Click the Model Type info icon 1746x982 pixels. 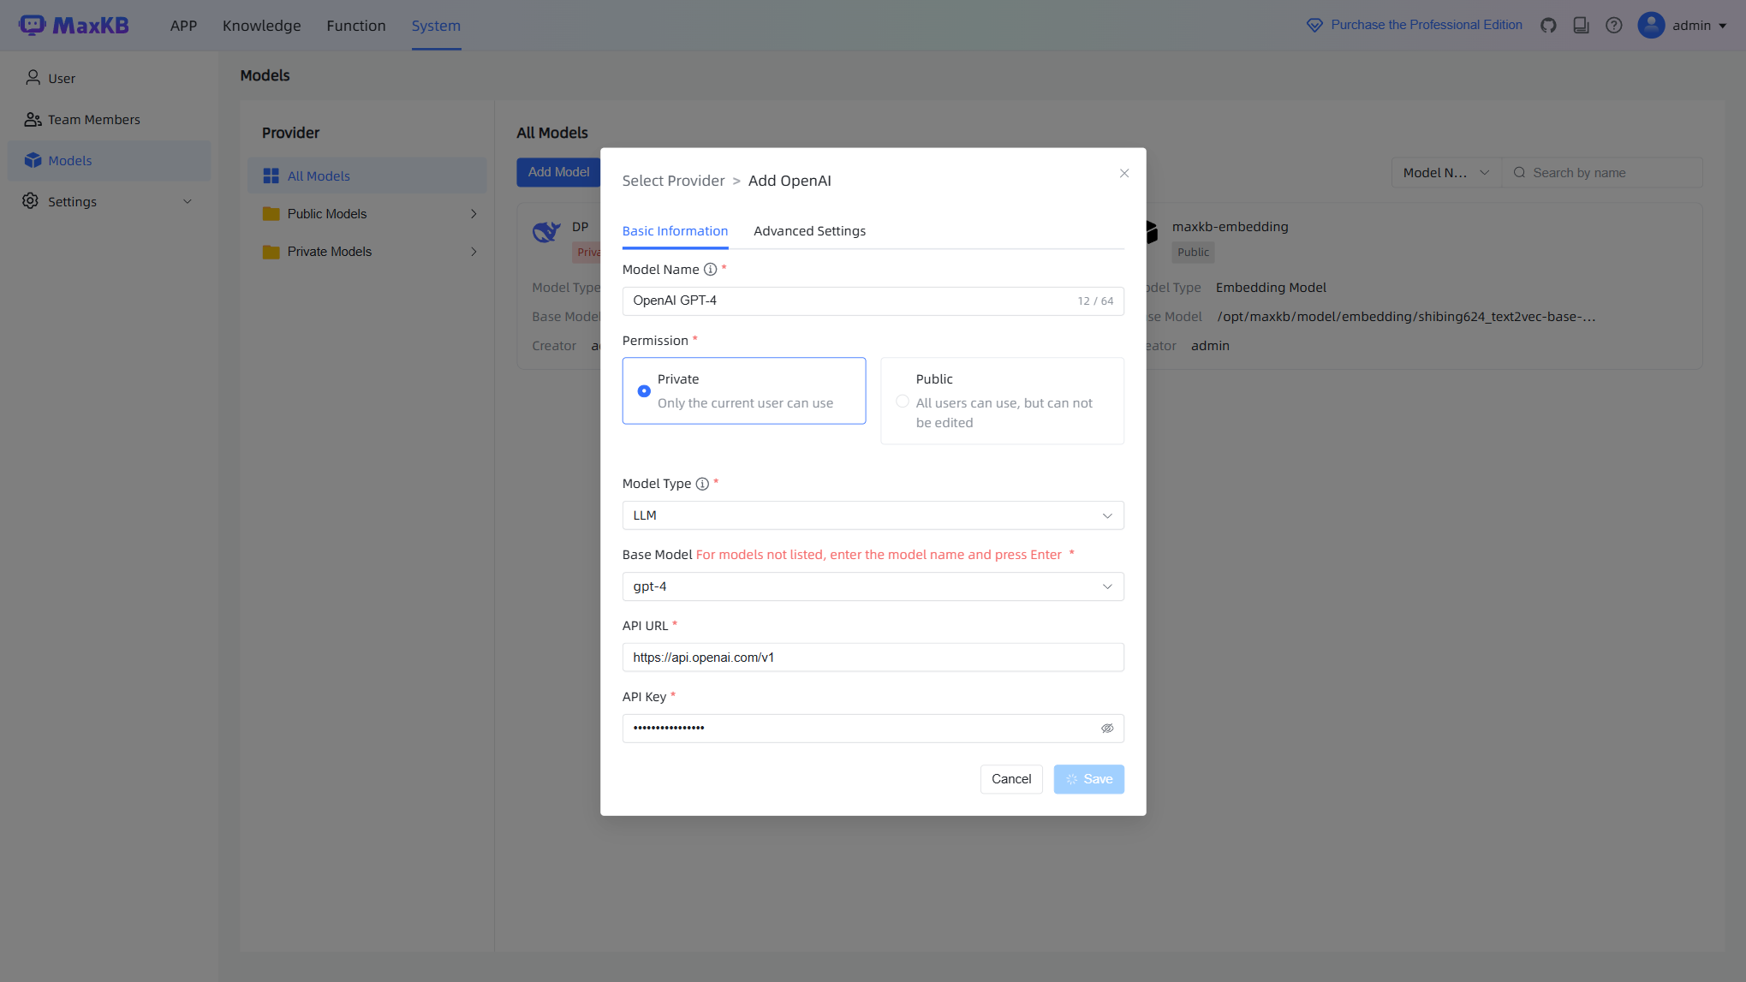(x=702, y=484)
